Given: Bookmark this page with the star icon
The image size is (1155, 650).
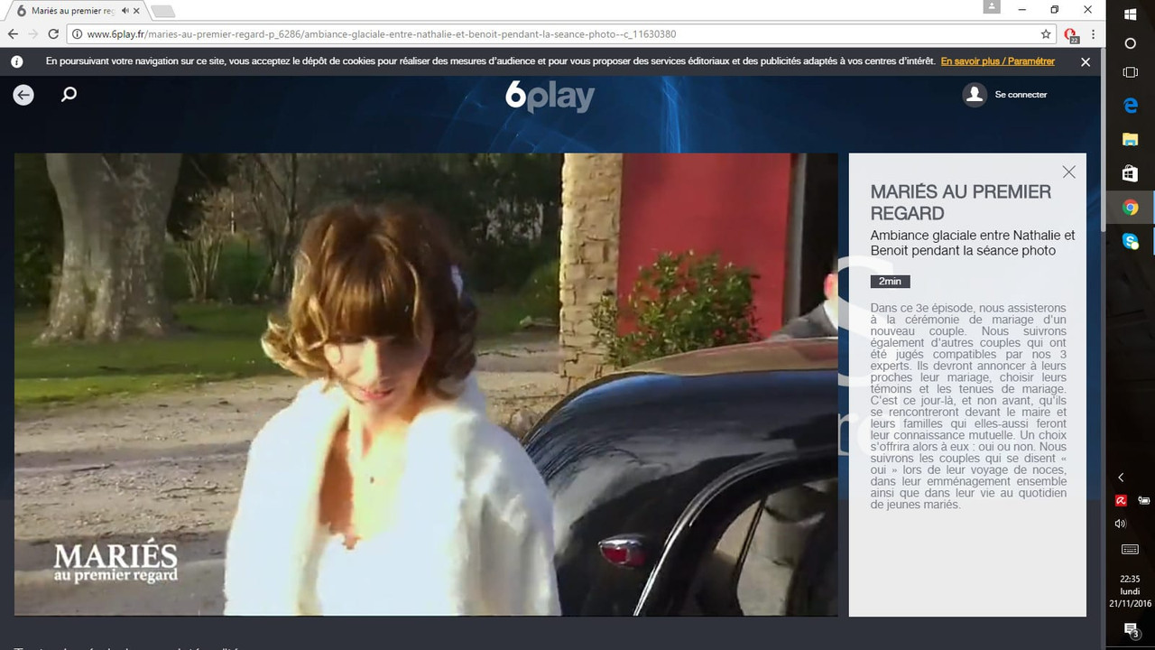Looking at the screenshot, I should tap(1047, 34).
